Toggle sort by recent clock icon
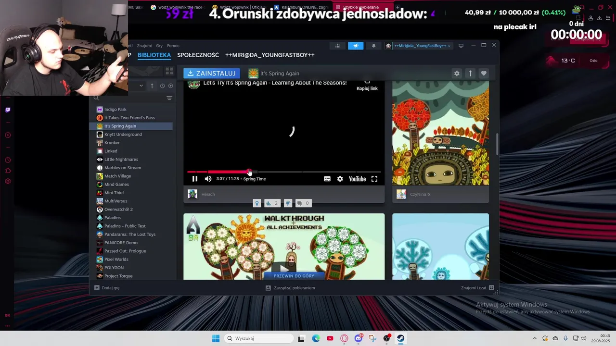This screenshot has height=346, width=616. 162,86
